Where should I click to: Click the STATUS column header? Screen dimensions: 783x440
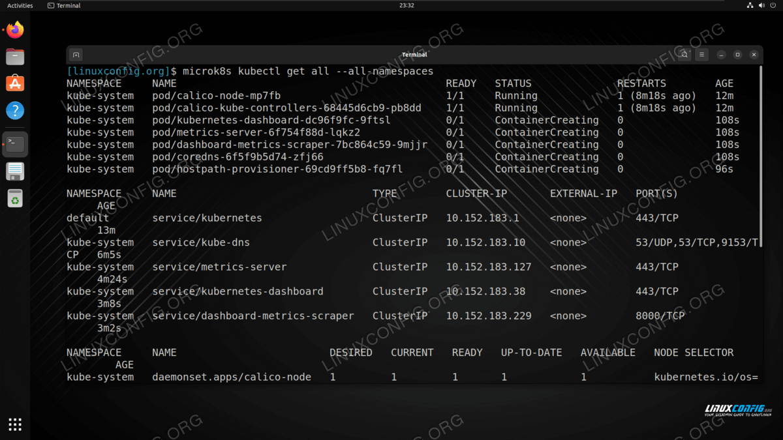(514, 83)
